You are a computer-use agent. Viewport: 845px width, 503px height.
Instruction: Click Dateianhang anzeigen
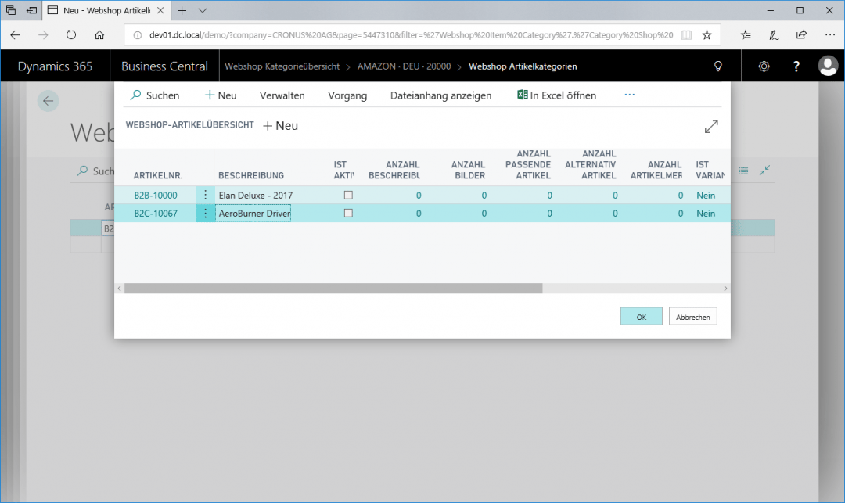pos(440,95)
